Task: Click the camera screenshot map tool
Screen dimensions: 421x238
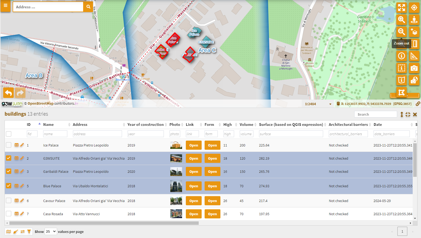Action: point(414,68)
